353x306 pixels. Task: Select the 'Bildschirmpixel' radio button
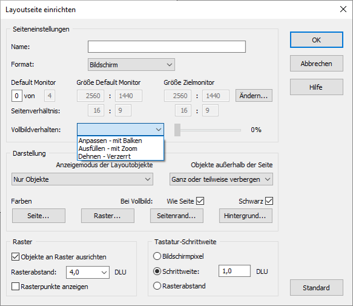point(157,256)
